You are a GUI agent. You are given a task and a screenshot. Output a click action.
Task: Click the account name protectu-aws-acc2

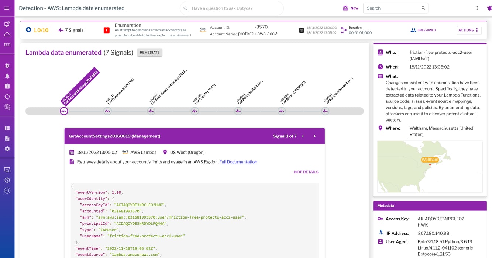click(x=258, y=34)
